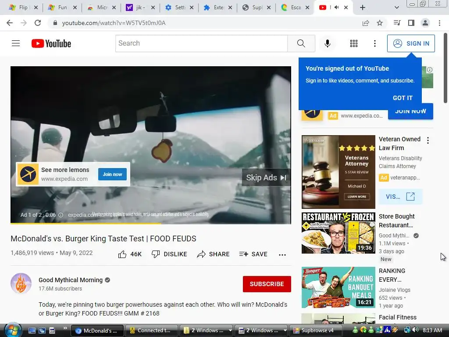This screenshot has height=337, width=449.
Task: Click the DISLIKE thumbs down button
Action: (x=169, y=254)
